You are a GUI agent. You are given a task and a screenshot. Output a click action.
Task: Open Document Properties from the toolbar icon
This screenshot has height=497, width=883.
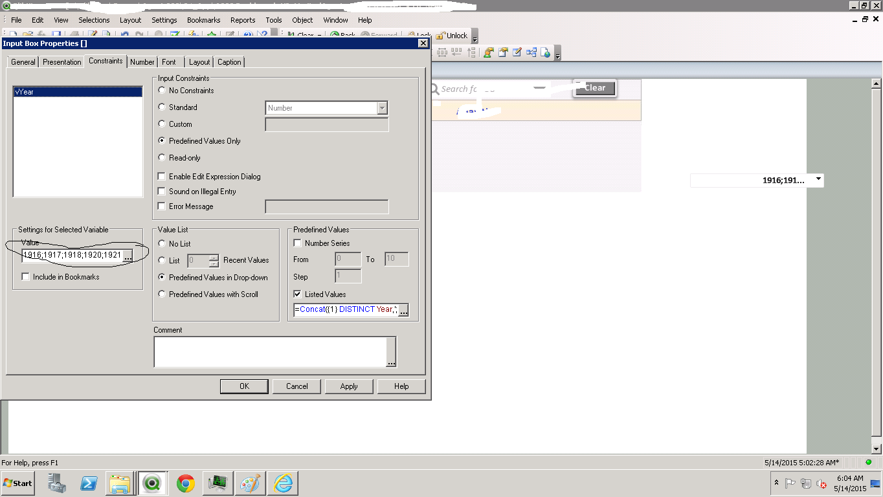(x=503, y=53)
